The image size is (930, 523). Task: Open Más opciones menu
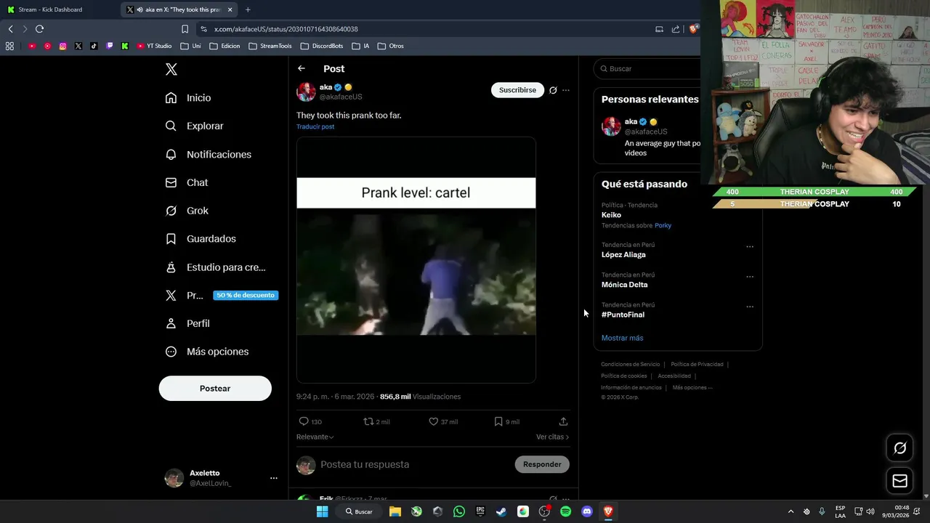point(207,352)
